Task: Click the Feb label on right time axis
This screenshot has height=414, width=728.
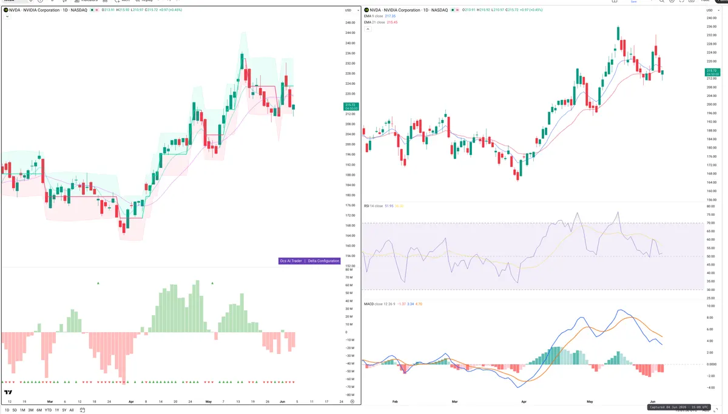Action: click(395, 401)
